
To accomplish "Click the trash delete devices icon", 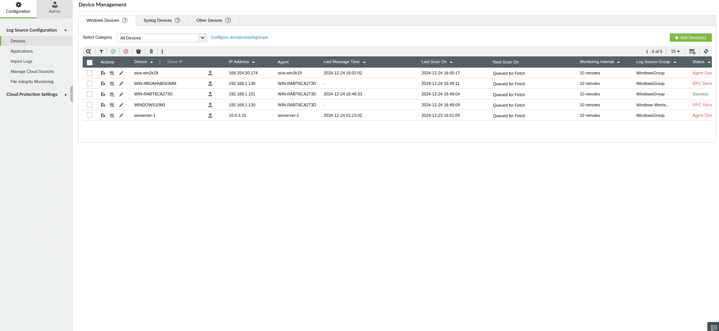I will point(151,51).
